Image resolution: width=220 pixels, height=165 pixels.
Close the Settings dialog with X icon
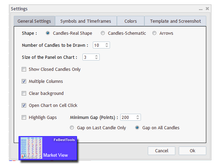coord(207,9)
